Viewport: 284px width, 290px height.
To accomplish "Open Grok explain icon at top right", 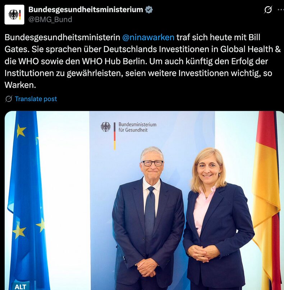I will (x=268, y=10).
